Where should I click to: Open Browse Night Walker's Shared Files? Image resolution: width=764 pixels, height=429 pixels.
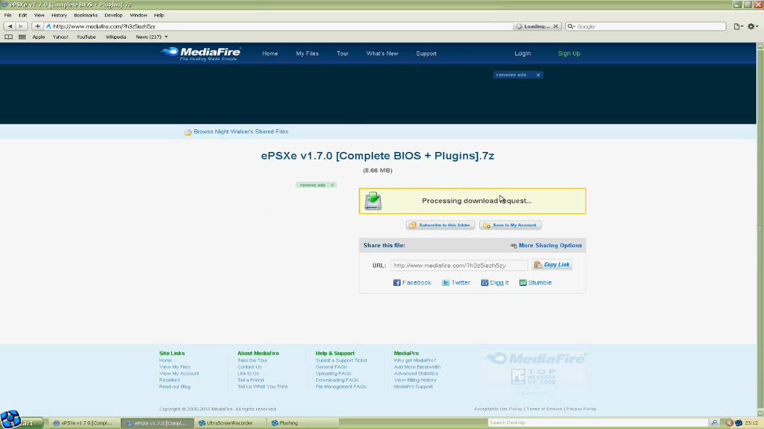point(241,132)
